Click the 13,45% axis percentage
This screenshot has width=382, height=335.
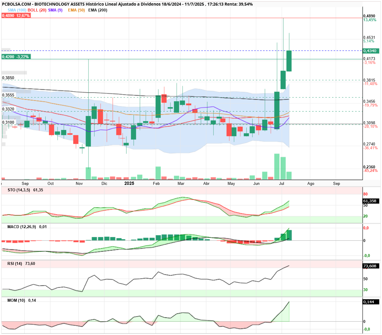pyautogui.click(x=370, y=20)
